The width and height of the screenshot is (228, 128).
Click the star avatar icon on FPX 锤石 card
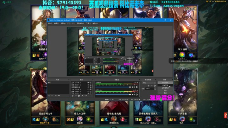[x=182, y=55]
